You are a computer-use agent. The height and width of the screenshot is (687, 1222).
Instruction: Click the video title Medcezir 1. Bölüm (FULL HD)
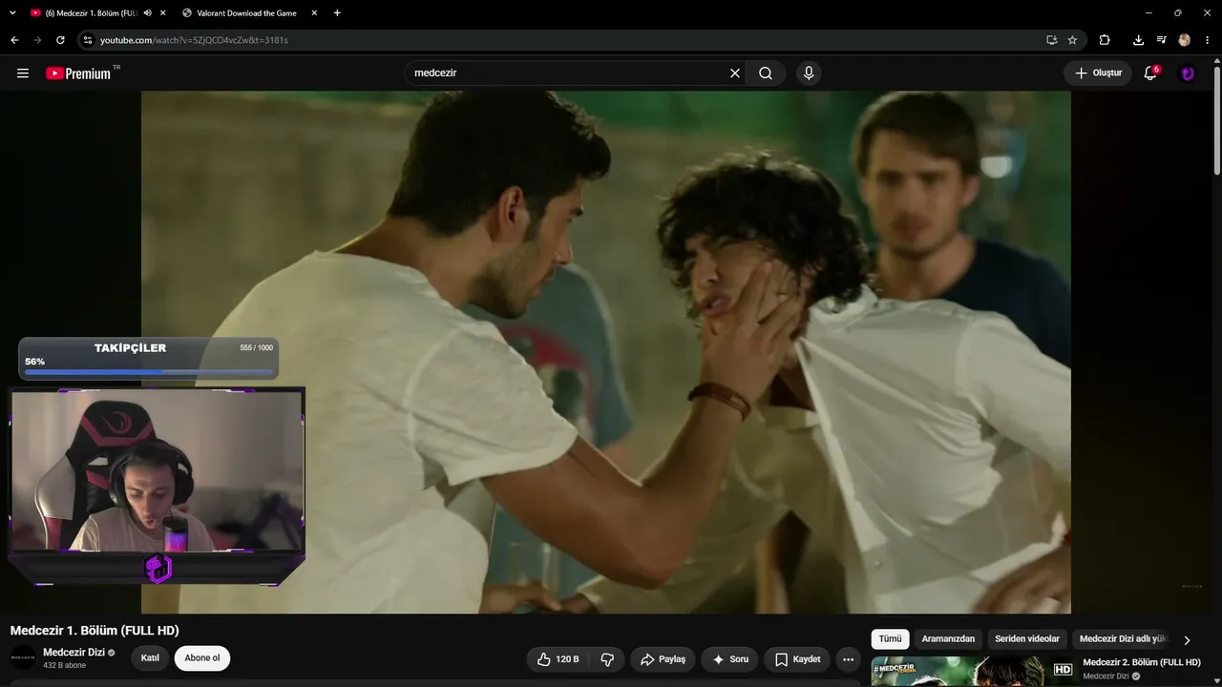[x=95, y=631]
